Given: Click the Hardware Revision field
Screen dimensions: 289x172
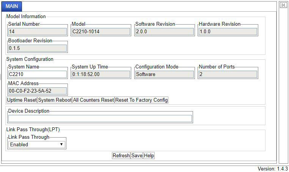Looking at the screenshot, I should click(x=228, y=32).
